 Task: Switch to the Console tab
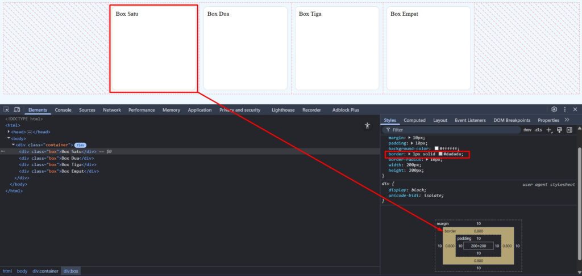tap(63, 110)
